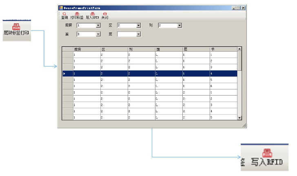Click the large 层架标签打印 printer icon
Screen dimensions: 297x176
click(x=16, y=27)
